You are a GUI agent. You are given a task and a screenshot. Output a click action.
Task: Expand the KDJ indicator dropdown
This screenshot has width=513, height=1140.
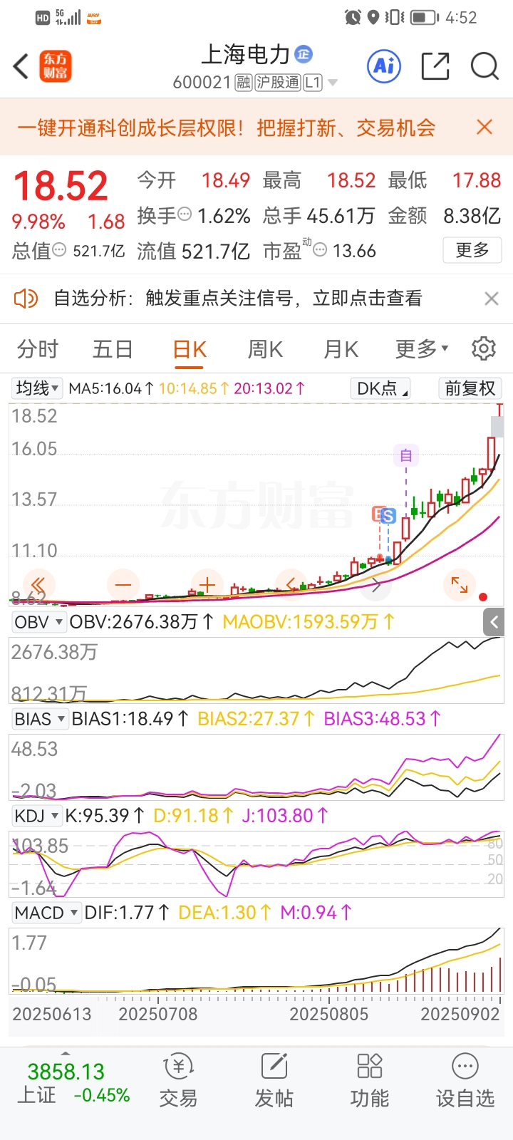click(x=37, y=816)
